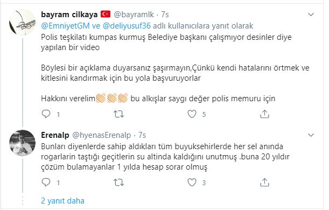
Task: Open @EmniyetGM mention link
Action: tap(66, 26)
